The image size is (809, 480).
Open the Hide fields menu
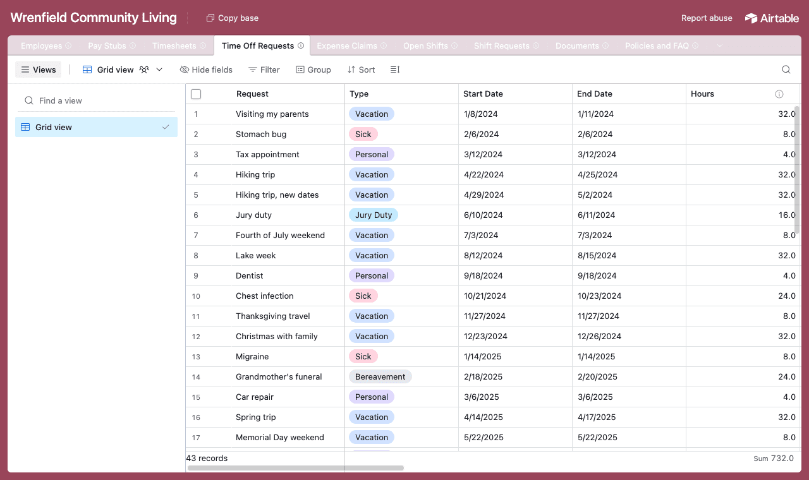(206, 69)
